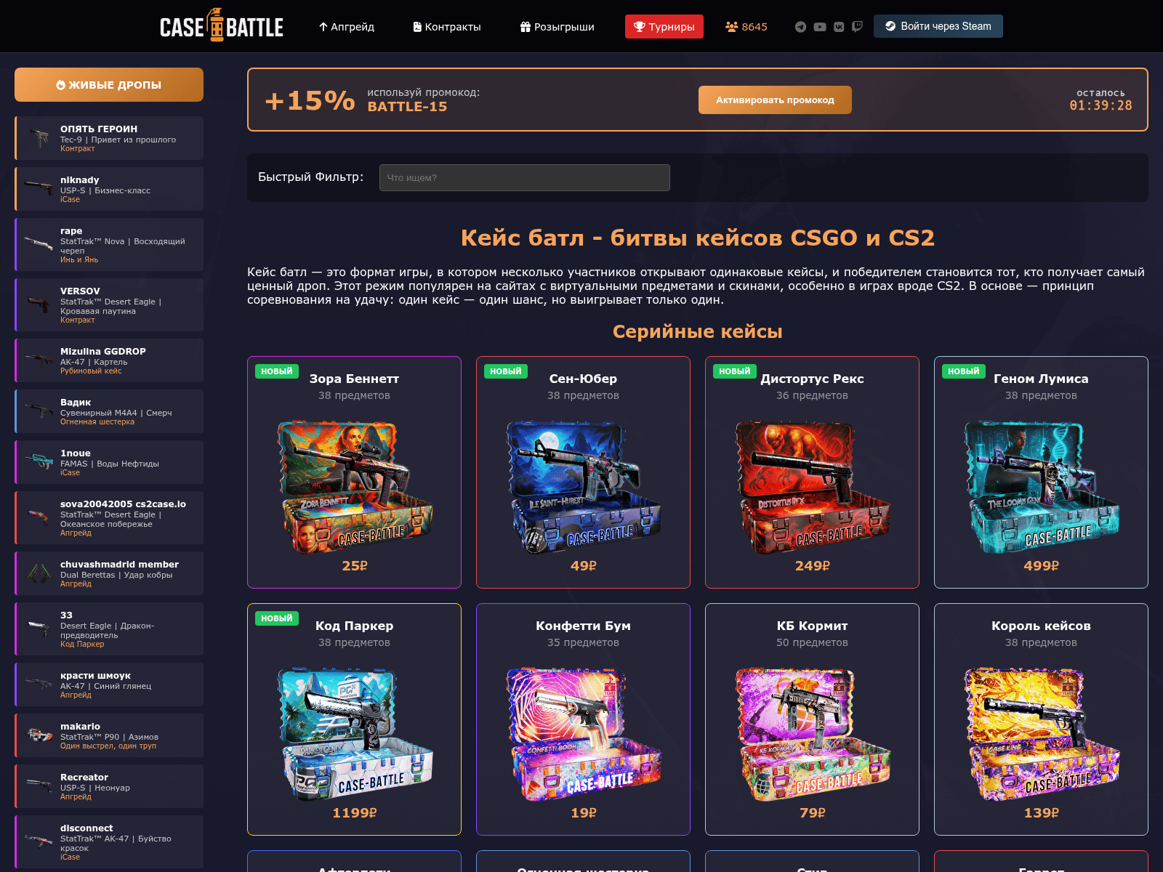
Task: Select the Конфетти Бум case
Action: pyautogui.click(x=583, y=719)
